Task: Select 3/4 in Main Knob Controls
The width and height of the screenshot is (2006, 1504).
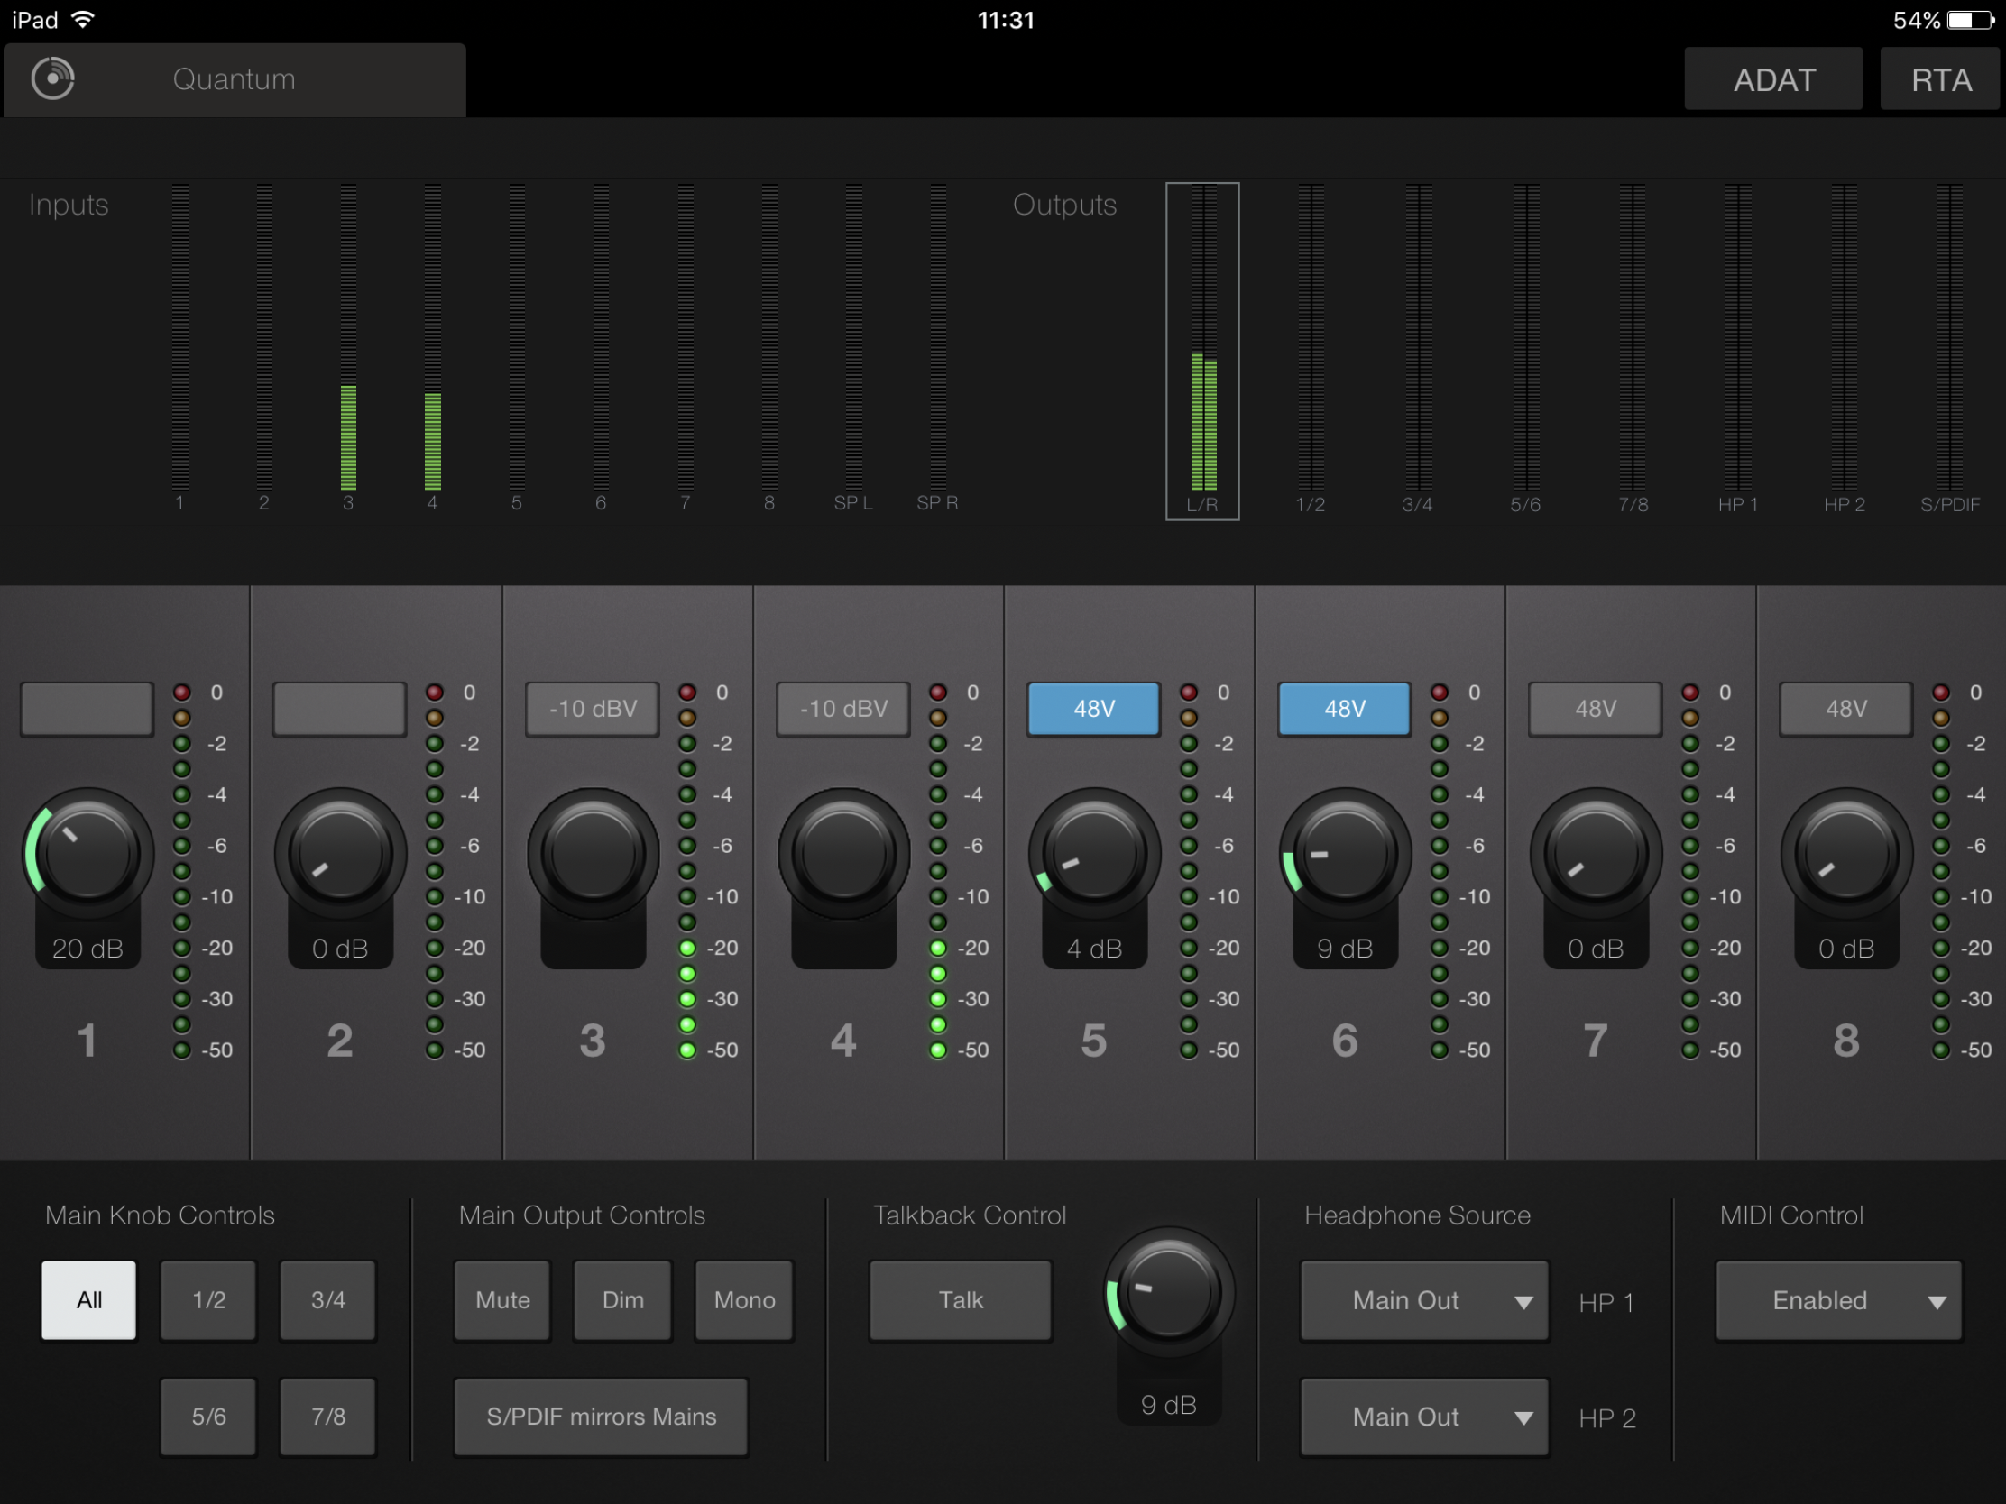Action: tap(328, 1300)
